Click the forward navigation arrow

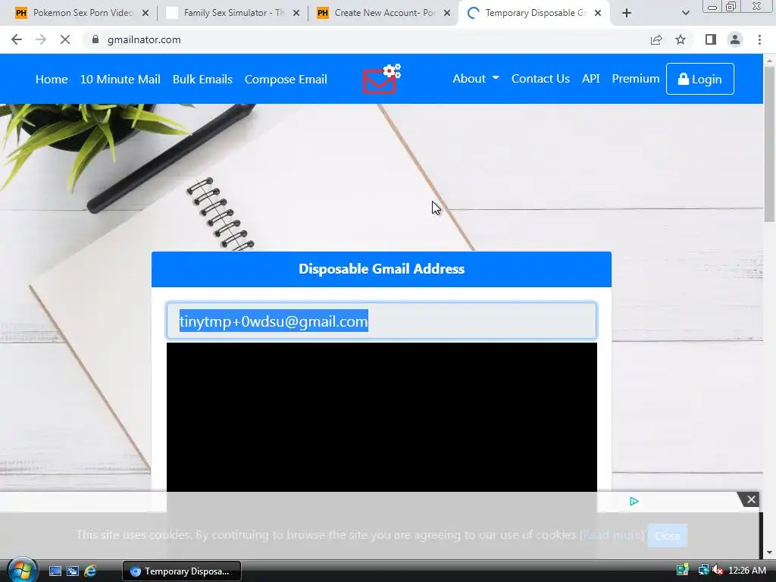pos(41,39)
